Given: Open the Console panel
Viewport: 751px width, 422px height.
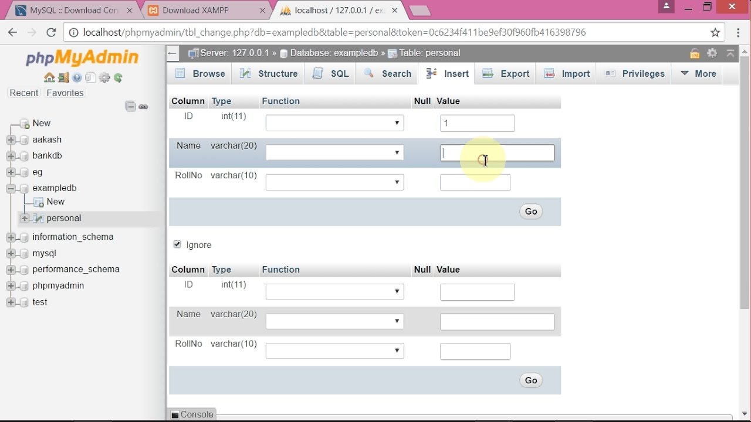Looking at the screenshot, I should point(192,414).
